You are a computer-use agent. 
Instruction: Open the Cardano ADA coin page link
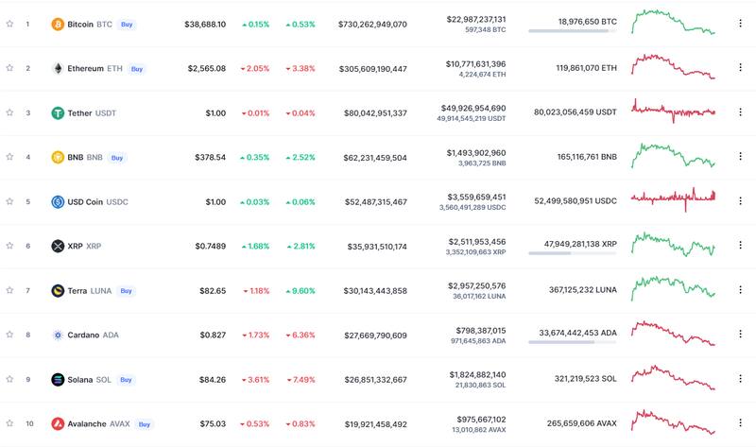coord(93,335)
